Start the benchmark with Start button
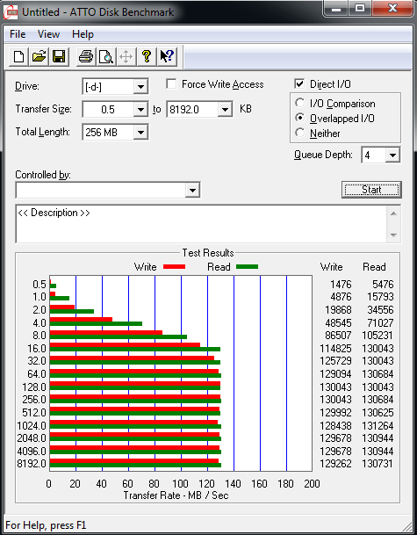The image size is (417, 535). [371, 190]
